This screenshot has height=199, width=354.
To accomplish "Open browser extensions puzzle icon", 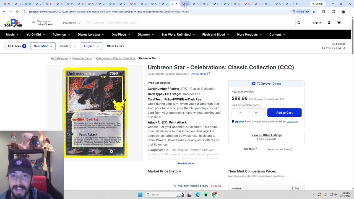I will click(324, 12).
